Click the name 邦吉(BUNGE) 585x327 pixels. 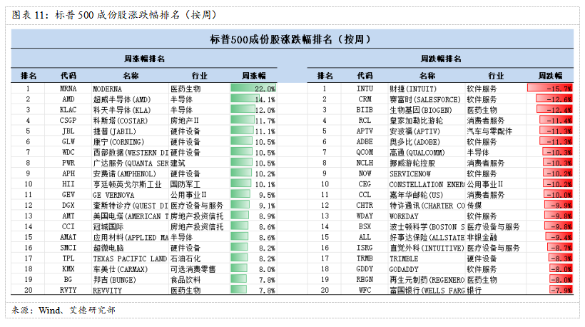(115, 280)
